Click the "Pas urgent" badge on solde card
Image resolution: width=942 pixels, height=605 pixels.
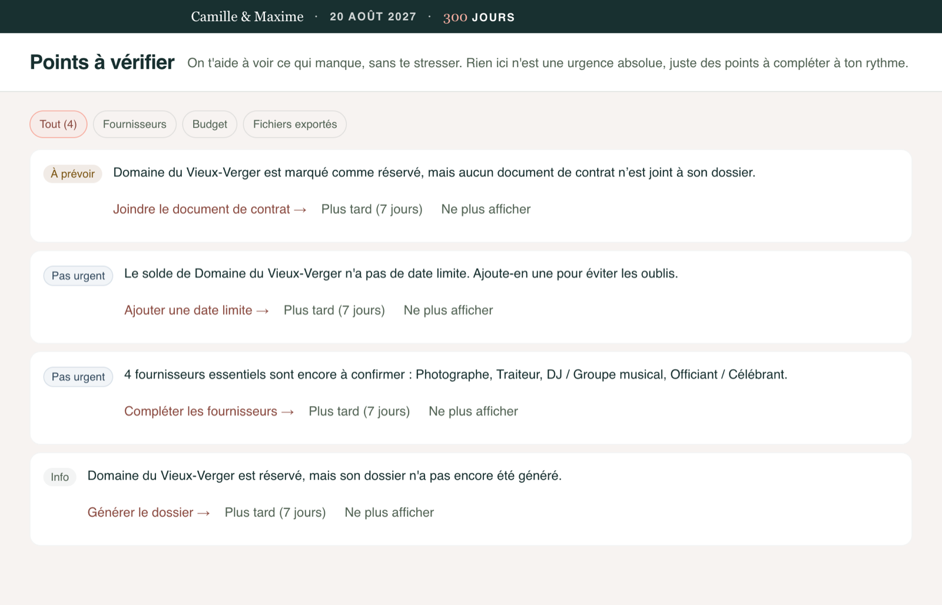[78, 276]
